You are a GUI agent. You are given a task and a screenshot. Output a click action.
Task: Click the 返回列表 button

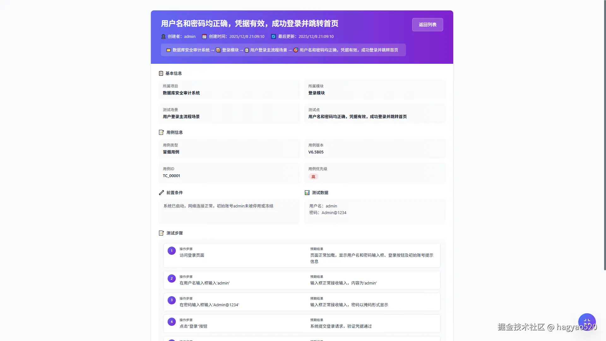(x=427, y=24)
